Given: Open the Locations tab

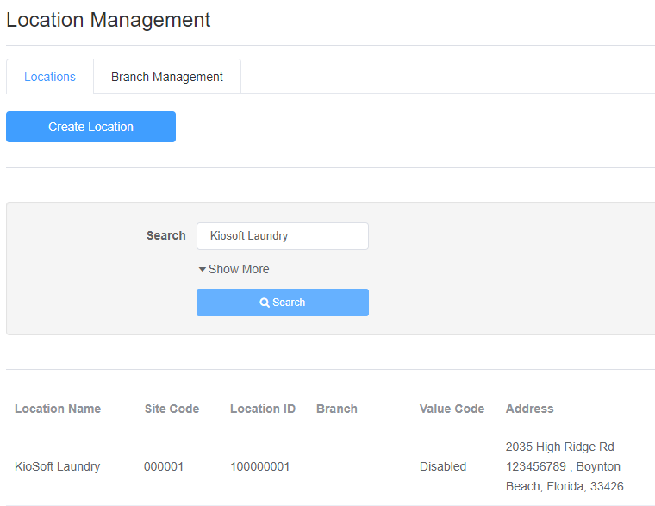Looking at the screenshot, I should 50,77.
